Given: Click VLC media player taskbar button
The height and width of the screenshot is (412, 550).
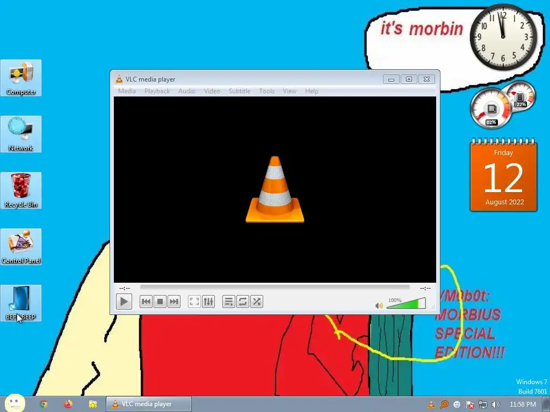Looking at the screenshot, I should pos(149,404).
